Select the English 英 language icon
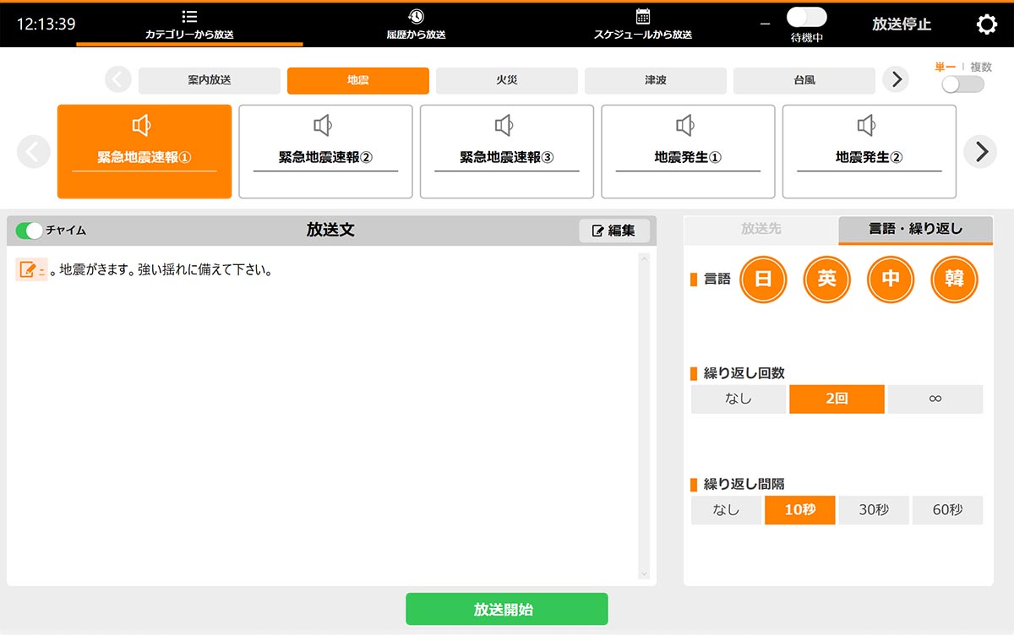 pyautogui.click(x=827, y=280)
